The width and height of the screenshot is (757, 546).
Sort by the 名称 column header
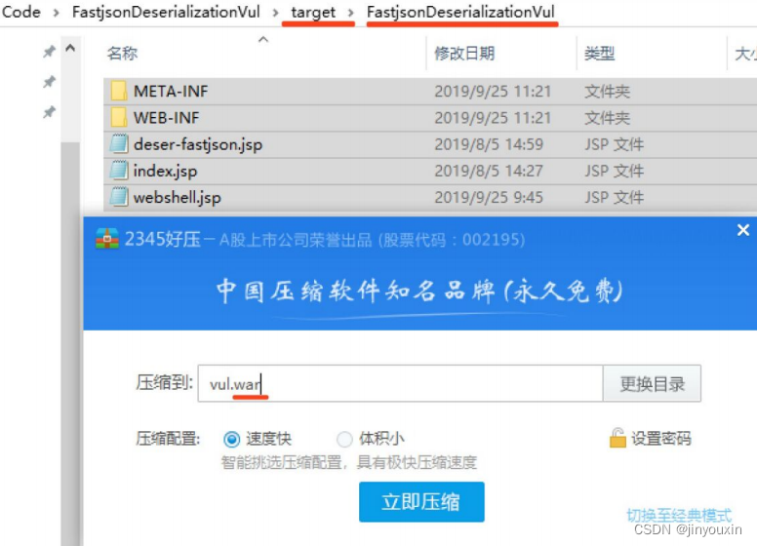[122, 53]
